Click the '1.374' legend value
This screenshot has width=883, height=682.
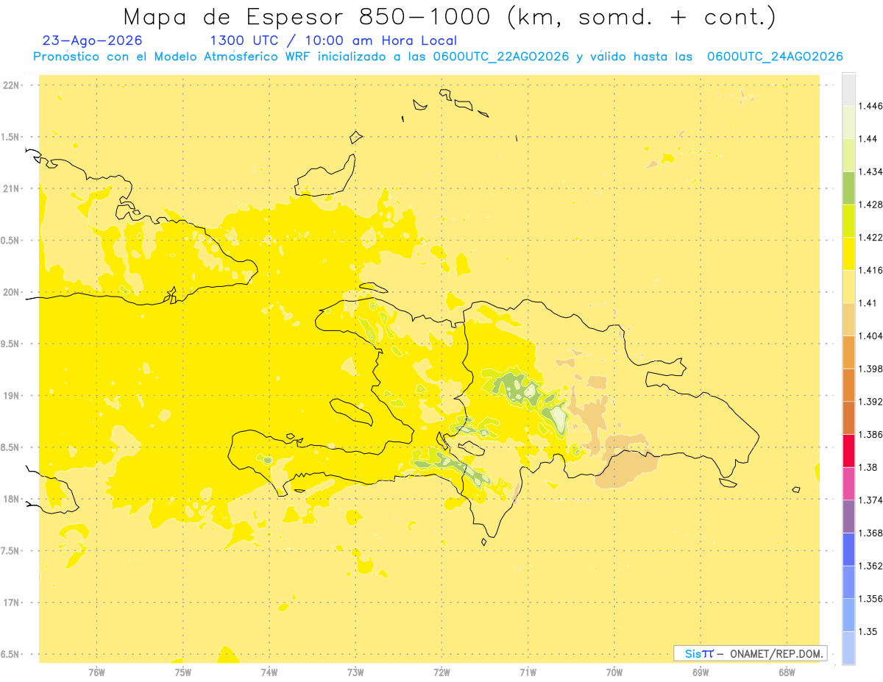(x=870, y=500)
